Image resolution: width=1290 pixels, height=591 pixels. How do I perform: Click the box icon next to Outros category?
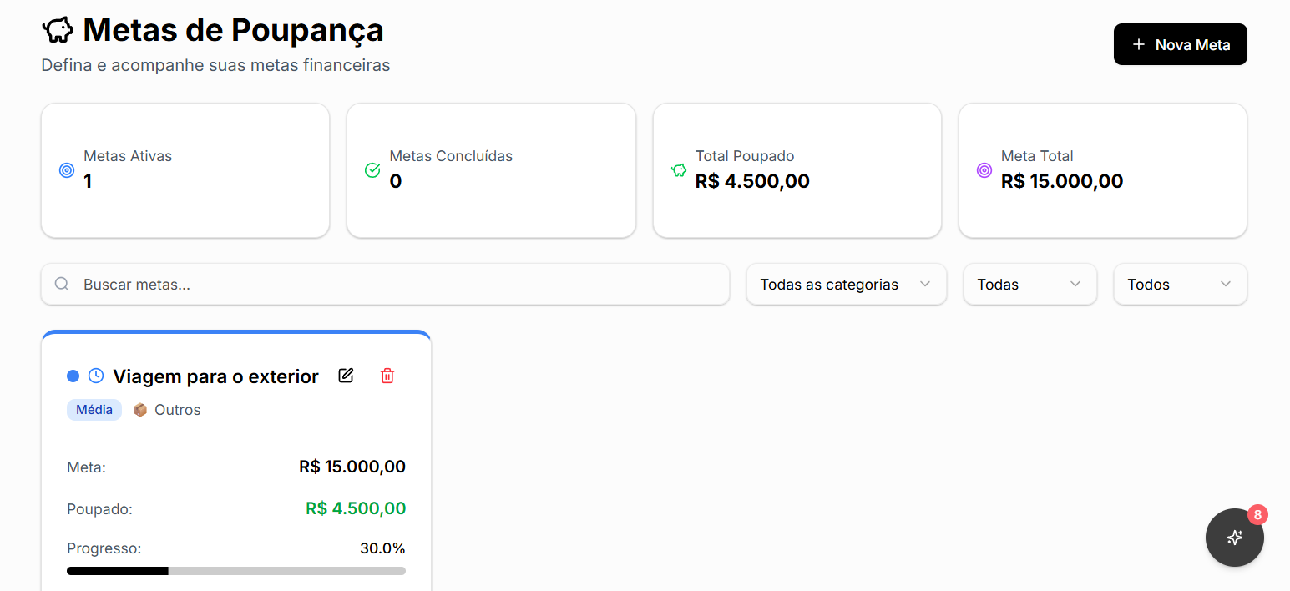click(x=139, y=409)
